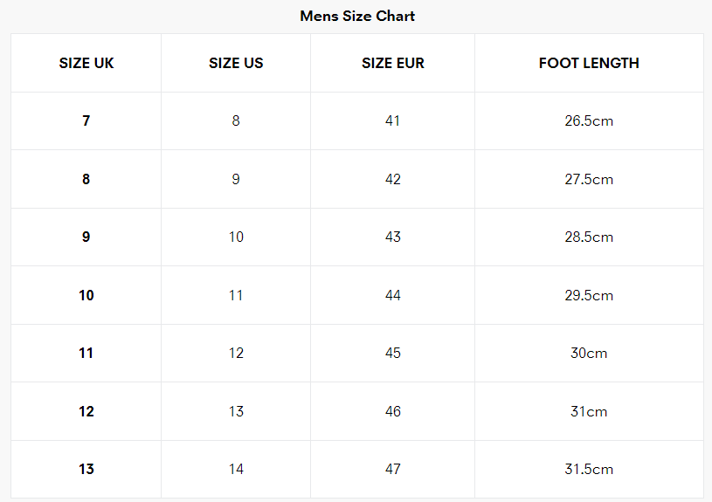Screen dimensions: 712x502
Task: Choose UK size 9 cell
Action: pyautogui.click(x=86, y=237)
